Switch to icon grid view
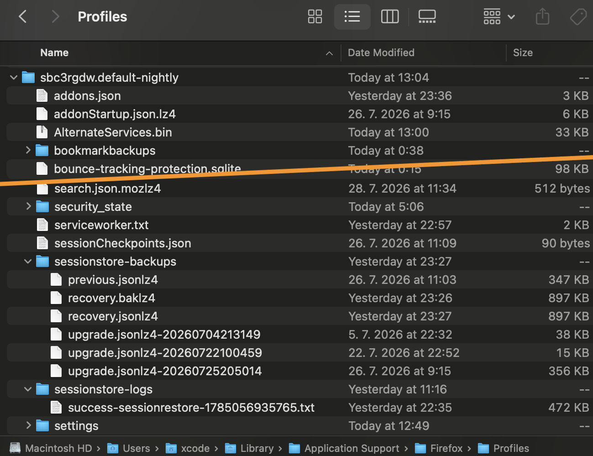The height and width of the screenshot is (456, 593). (x=315, y=17)
